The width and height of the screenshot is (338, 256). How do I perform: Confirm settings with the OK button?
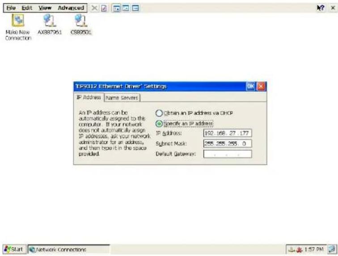tap(250, 86)
